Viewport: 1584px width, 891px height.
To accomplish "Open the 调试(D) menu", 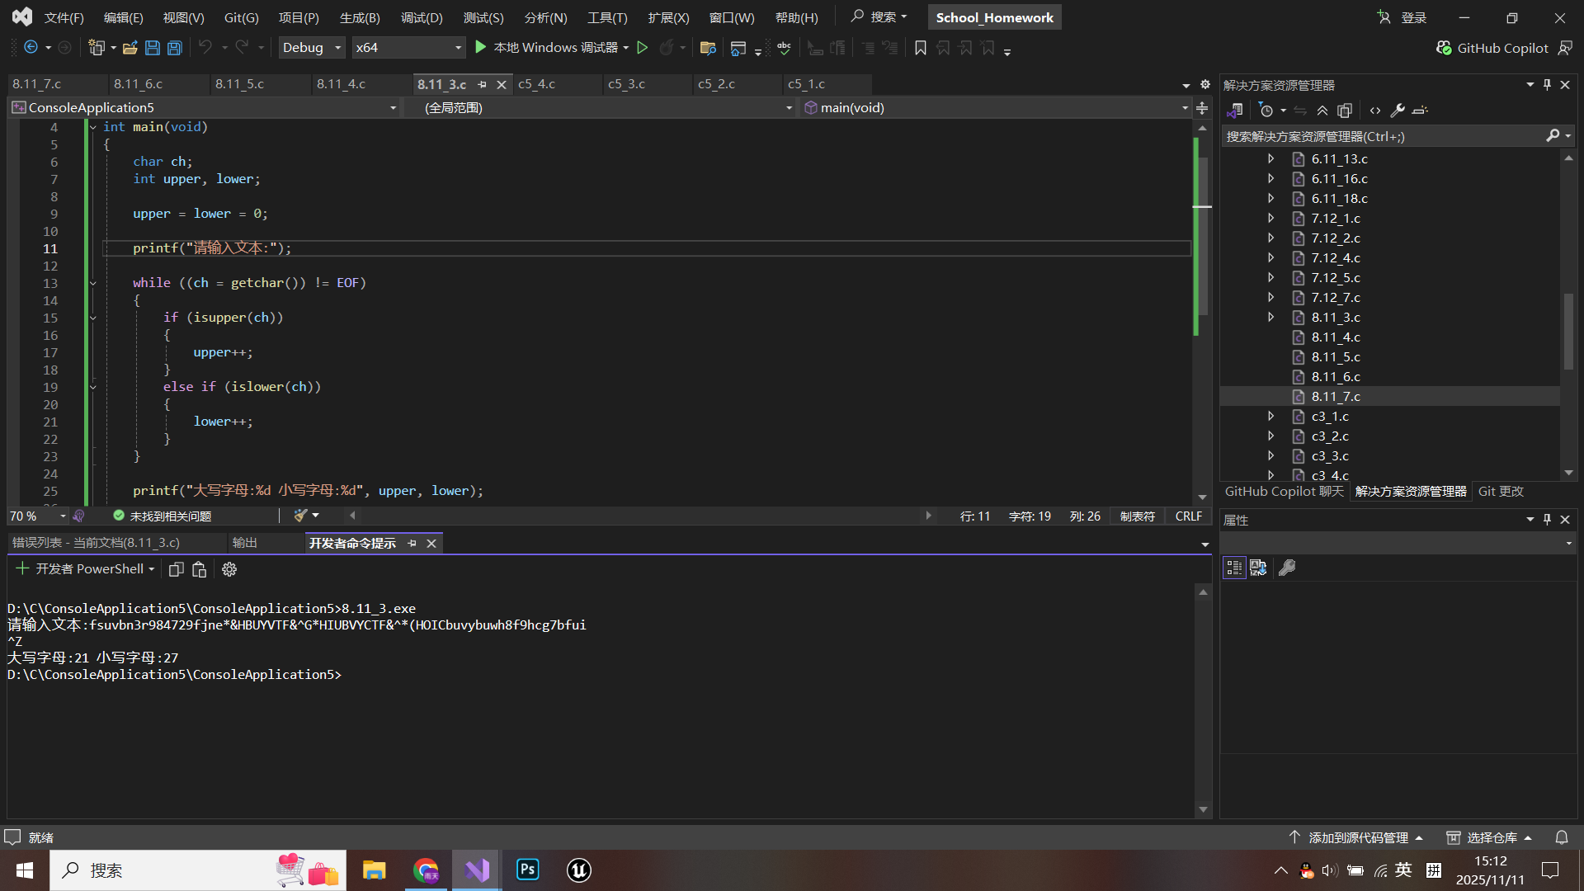I will (x=422, y=17).
